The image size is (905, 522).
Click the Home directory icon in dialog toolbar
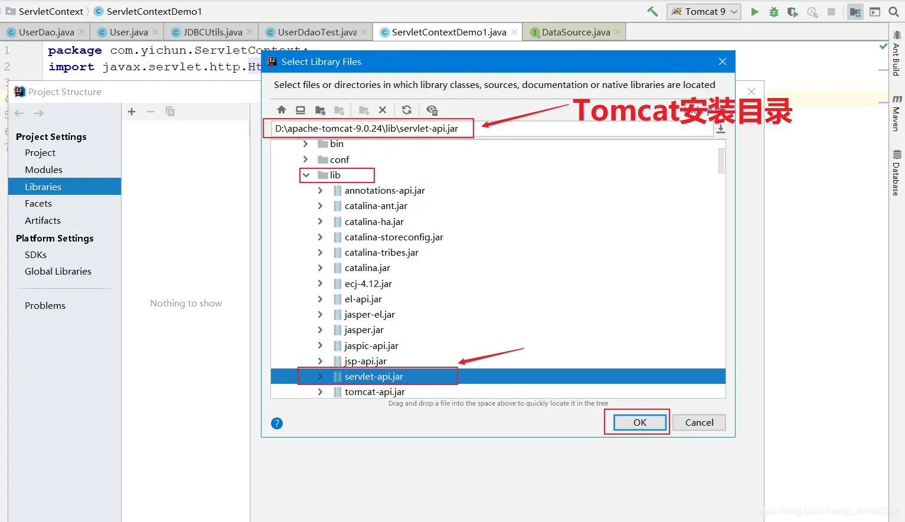(x=282, y=110)
